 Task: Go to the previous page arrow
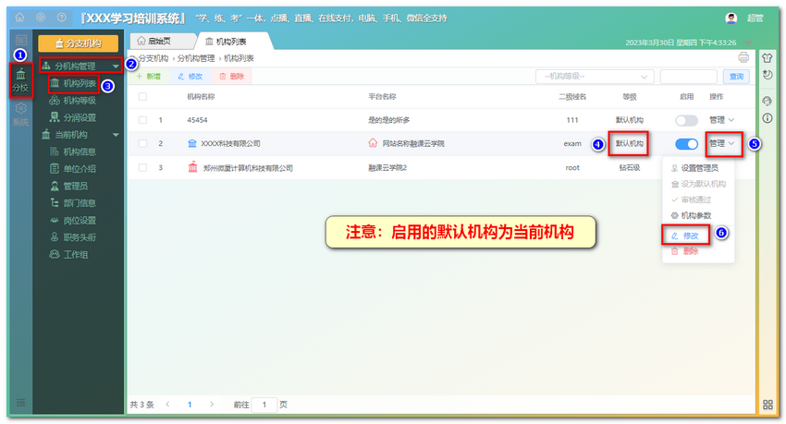(x=167, y=405)
